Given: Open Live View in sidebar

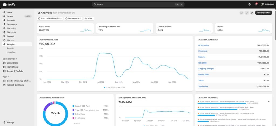Looking at the screenshot, I should 11,52.
